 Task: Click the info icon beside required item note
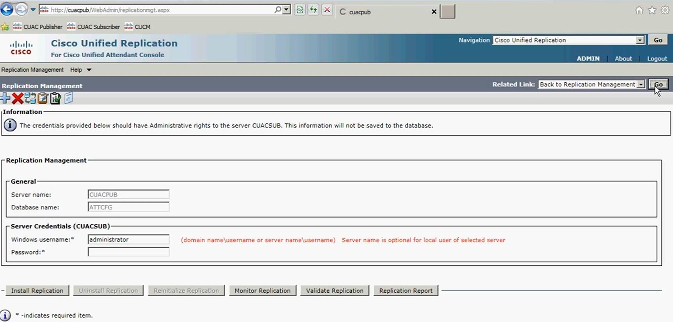point(5,315)
